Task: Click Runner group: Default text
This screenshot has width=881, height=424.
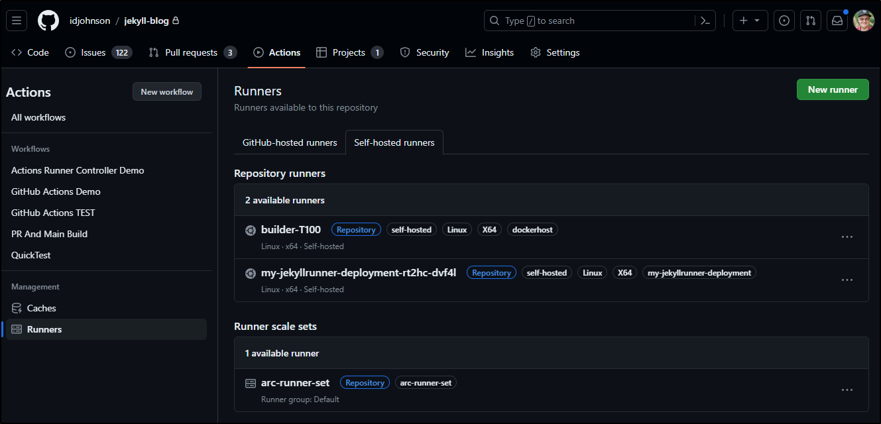Action: coord(300,399)
